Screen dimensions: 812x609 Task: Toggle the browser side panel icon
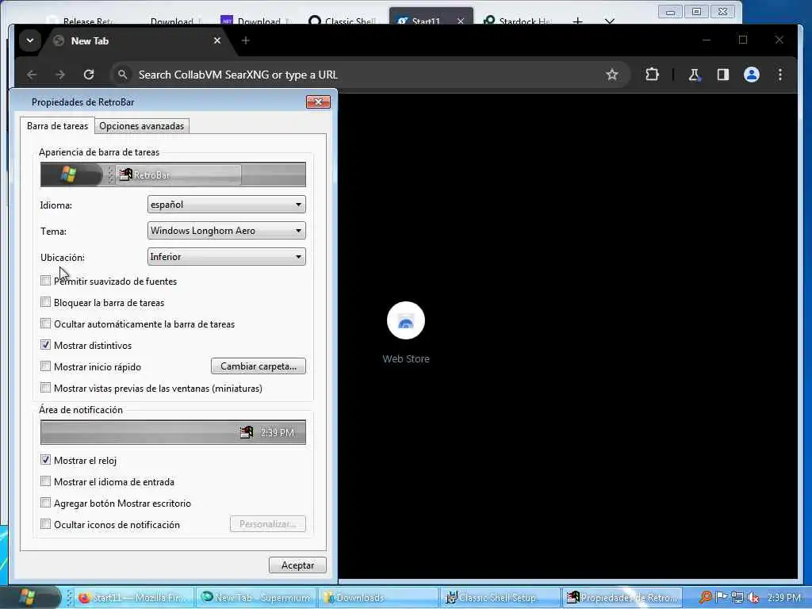coord(723,75)
